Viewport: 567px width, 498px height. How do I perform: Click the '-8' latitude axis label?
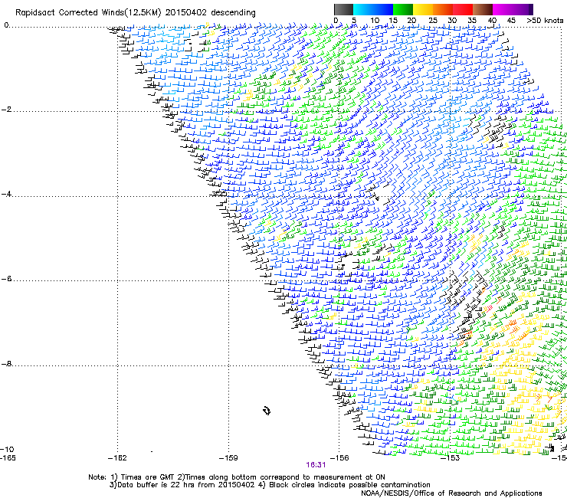(6, 364)
